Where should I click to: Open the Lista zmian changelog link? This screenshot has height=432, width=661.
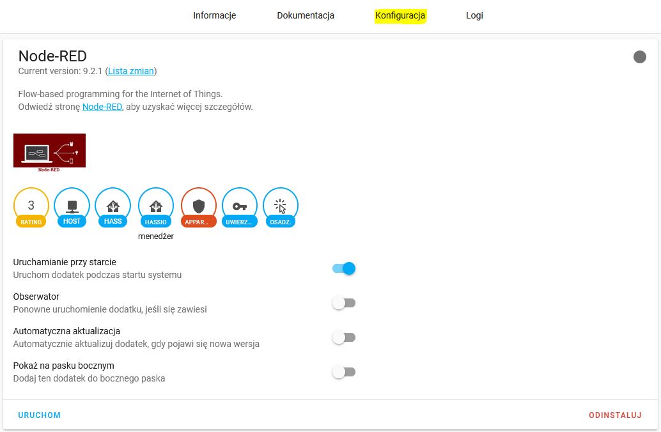[131, 71]
